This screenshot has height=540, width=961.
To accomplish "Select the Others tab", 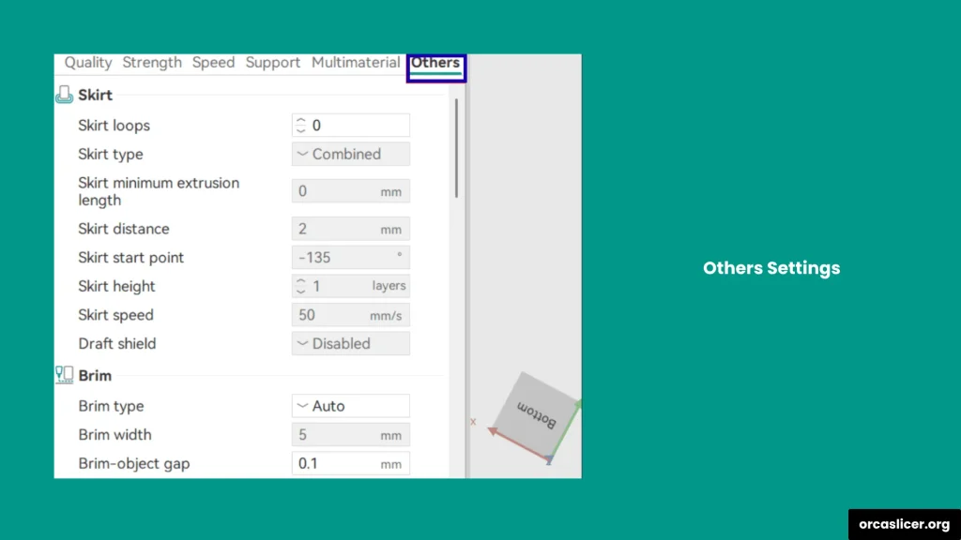I will coord(435,64).
